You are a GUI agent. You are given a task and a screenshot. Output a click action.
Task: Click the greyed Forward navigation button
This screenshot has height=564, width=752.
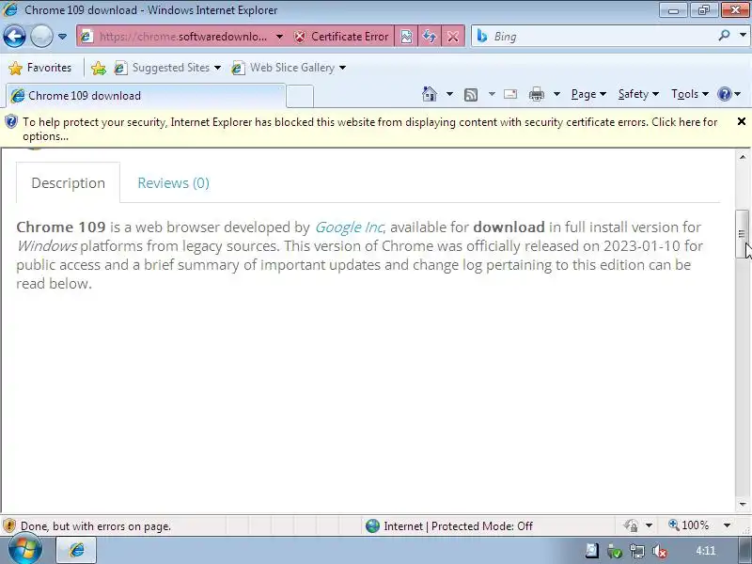[x=41, y=37]
